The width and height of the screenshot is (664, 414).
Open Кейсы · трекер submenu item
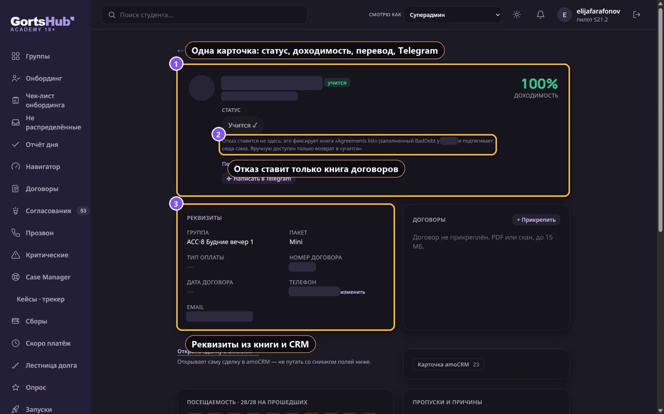pyautogui.click(x=40, y=299)
